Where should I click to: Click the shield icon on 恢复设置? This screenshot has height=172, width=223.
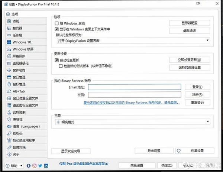pyautogui.click(x=179, y=151)
